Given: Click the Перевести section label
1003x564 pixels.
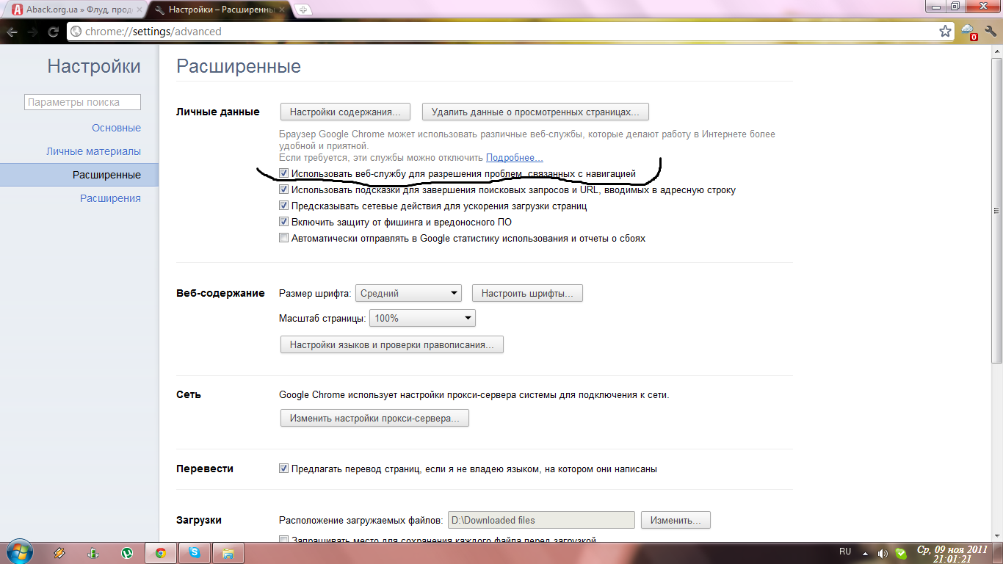Looking at the screenshot, I should click(205, 469).
